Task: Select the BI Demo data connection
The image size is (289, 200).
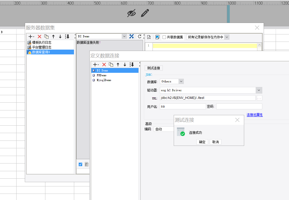Action: [115, 71]
